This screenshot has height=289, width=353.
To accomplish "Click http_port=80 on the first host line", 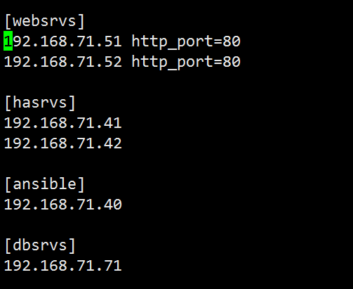I will tap(186, 41).
